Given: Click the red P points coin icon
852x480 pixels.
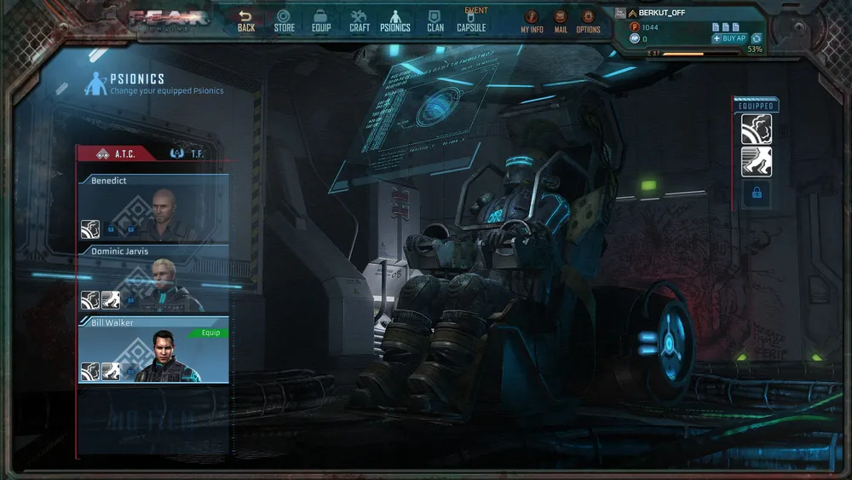Looking at the screenshot, I should click(634, 27).
